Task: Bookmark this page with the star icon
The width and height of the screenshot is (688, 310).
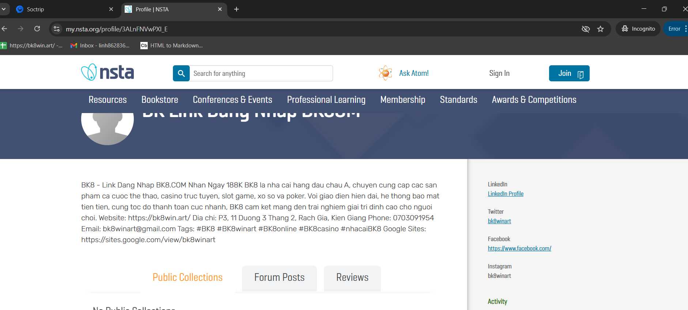Action: [x=600, y=29]
